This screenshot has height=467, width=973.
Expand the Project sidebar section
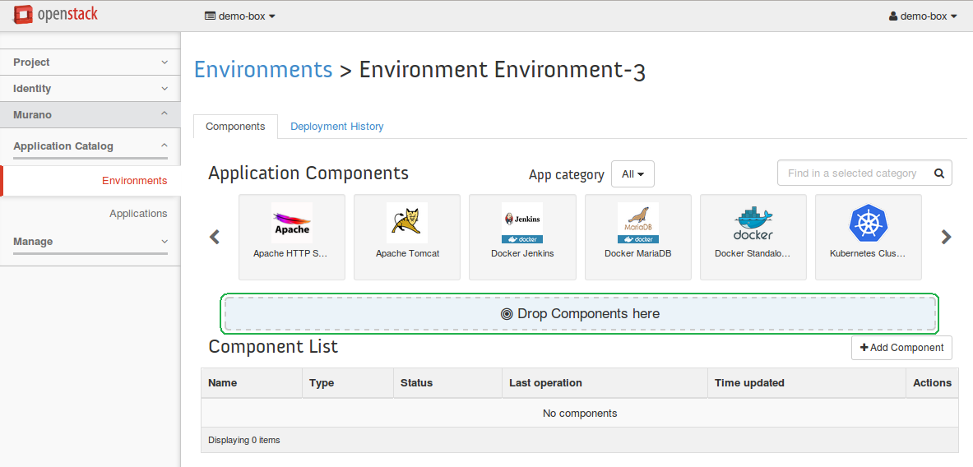pos(90,62)
